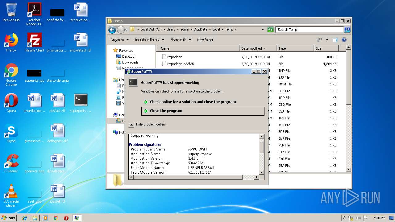Screen dimensions: 395x222
Task: Click Users breadcrumb in address bar
Action: (171, 30)
